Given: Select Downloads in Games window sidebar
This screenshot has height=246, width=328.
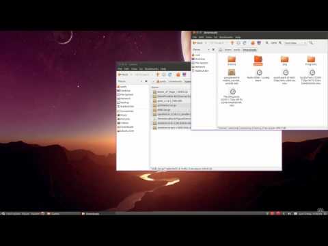Looking at the screenshot, I should (126, 127).
